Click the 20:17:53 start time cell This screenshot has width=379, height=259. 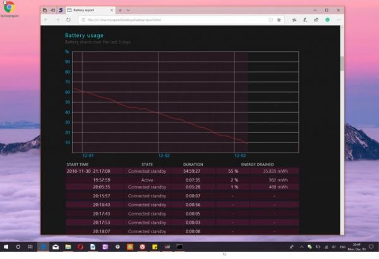point(102,222)
